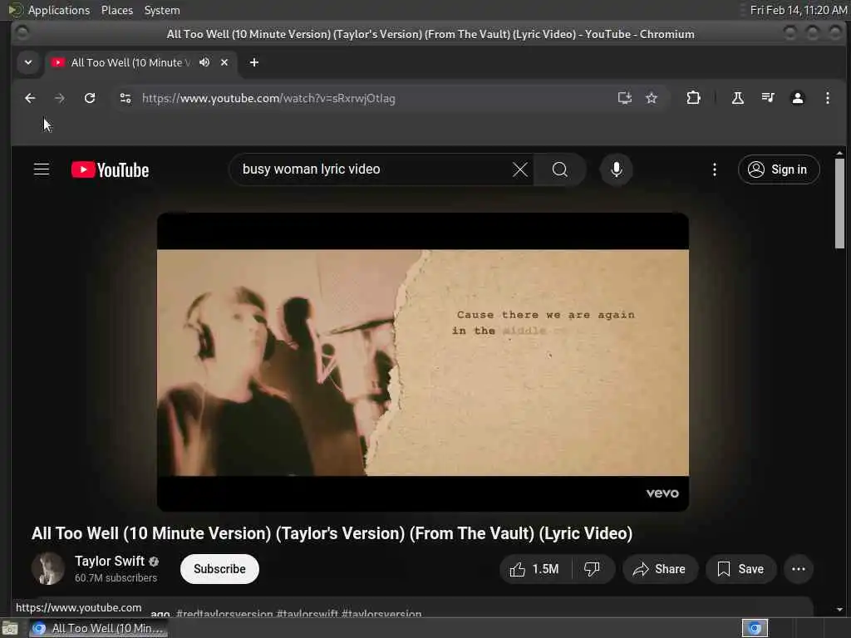Viewport: 851px width, 638px height.
Task: Open Taylor Swift channel avatar
Action: 47,568
